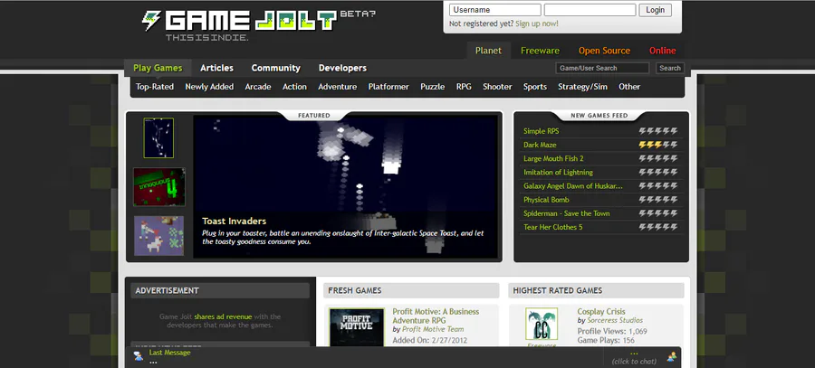Select the purple pixel-art featured thumbnail
The image size is (815, 368).
click(x=159, y=236)
